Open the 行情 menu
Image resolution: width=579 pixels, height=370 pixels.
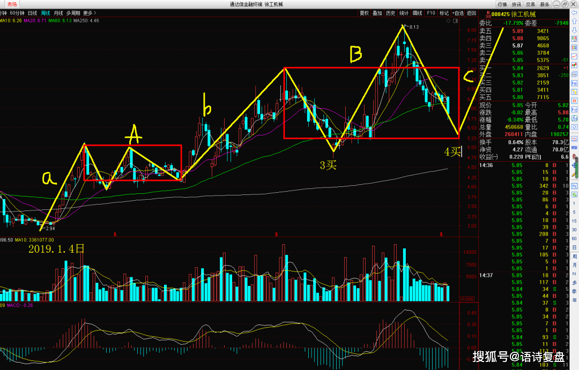click(502, 4)
